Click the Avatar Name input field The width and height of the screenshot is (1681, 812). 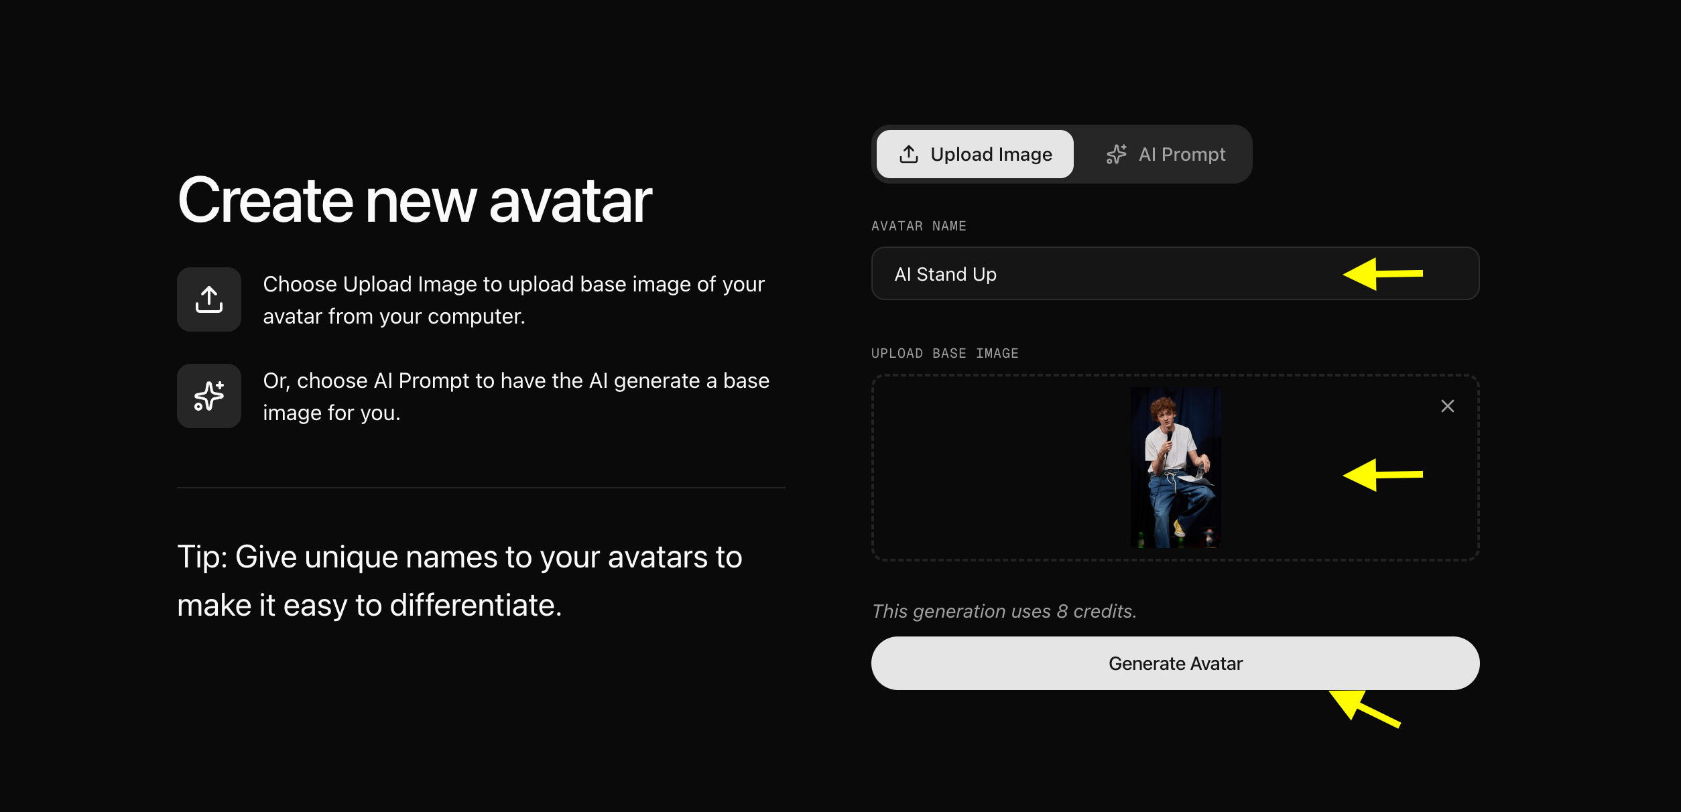[1175, 273]
